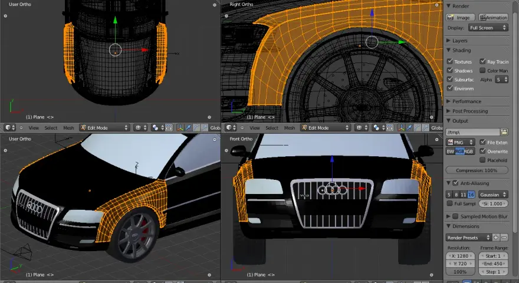Screen dimensions: 519x283
Task: Open viewport shading selector in top-left viewport header
Action: 140,127
